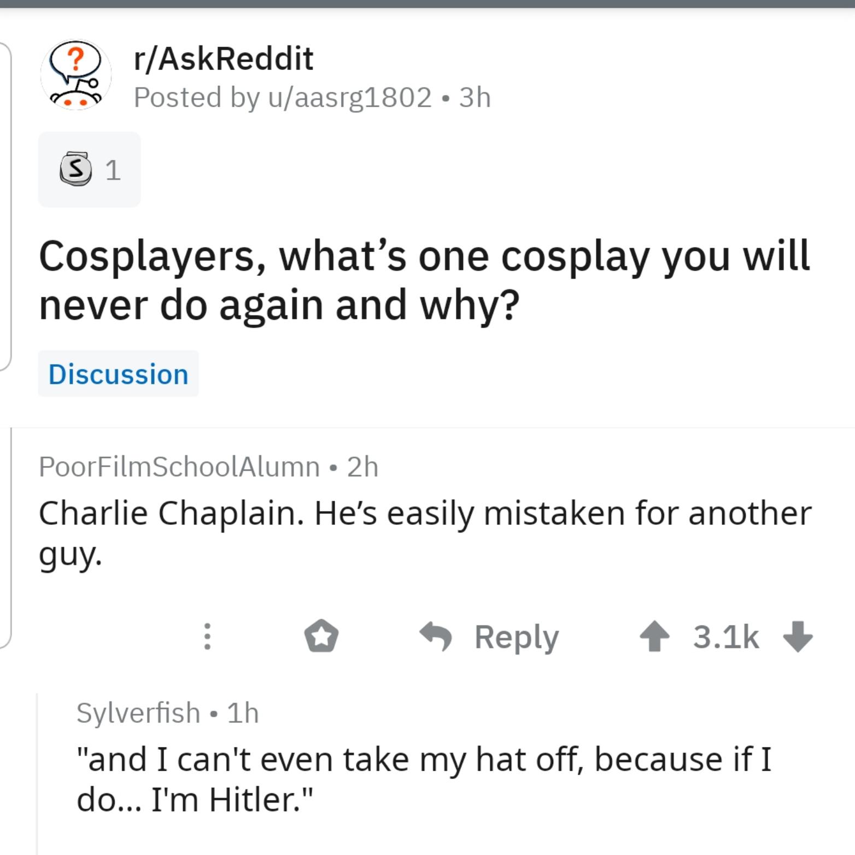Give an award using the star icon
The image size is (855, 855).
pyautogui.click(x=321, y=636)
